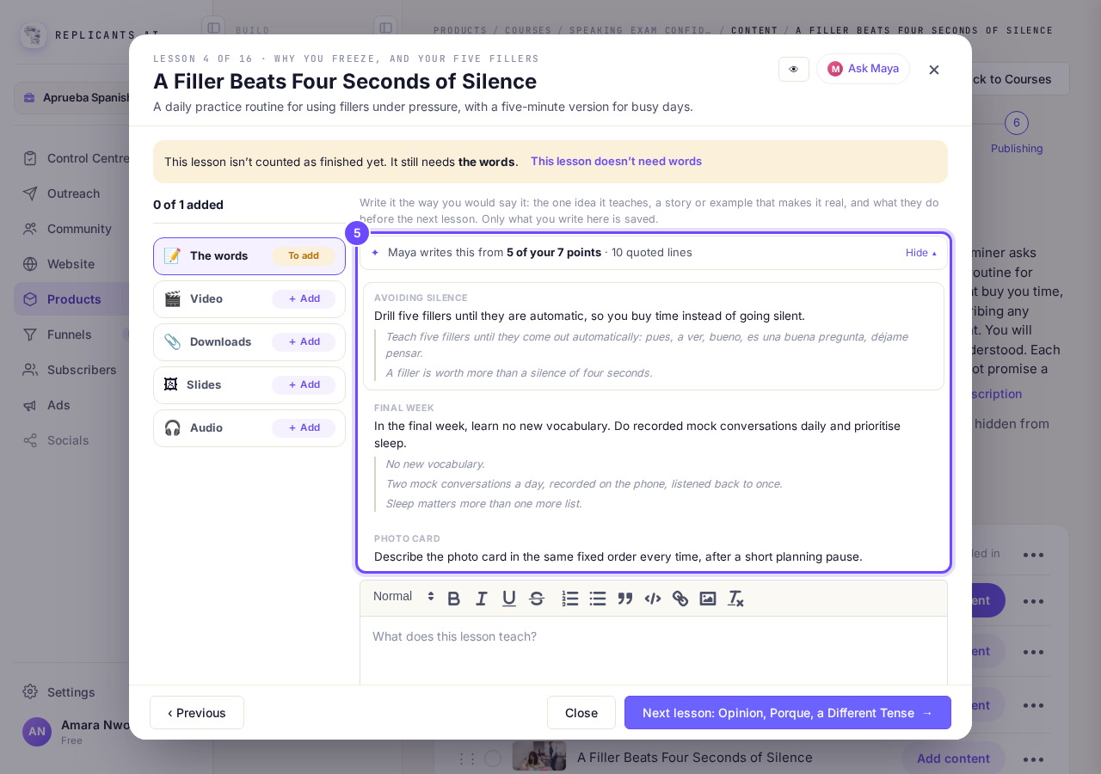Image resolution: width=1101 pixels, height=774 pixels.
Task: Insert a numbered list
Action: click(x=570, y=599)
